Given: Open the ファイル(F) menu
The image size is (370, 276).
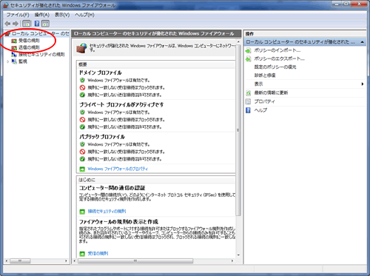Looking at the screenshot, I should (x=18, y=15).
